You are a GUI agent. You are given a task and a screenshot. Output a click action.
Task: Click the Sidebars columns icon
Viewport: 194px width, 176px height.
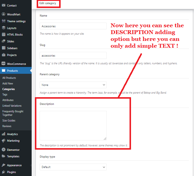(4, 48)
